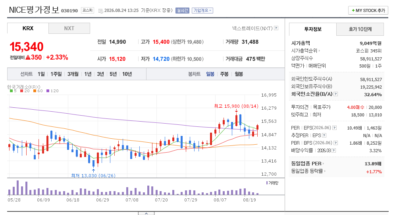This screenshot has width=399, height=215.
Task: Click the 외국인소진율 value 32.64%
Action: click(x=373, y=95)
